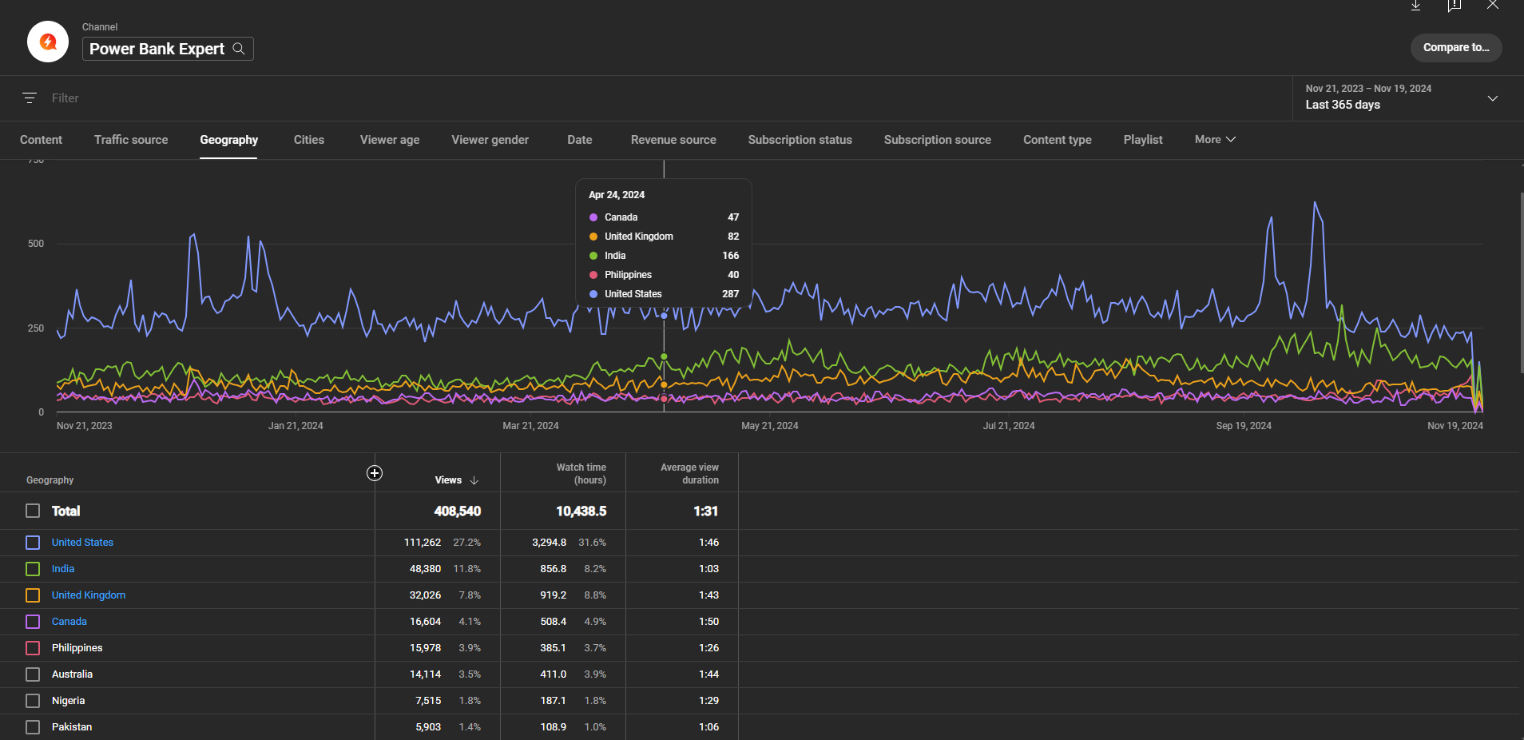The width and height of the screenshot is (1524, 740).
Task: Open the Revenue source tab
Action: 673,140
